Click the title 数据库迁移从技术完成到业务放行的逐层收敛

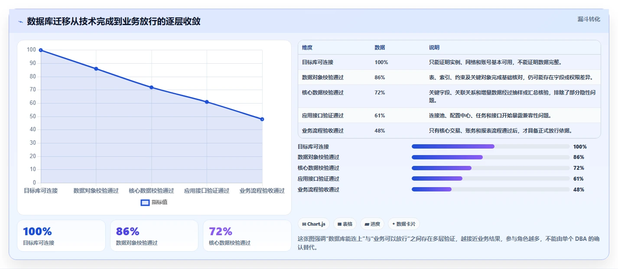[x=114, y=22]
